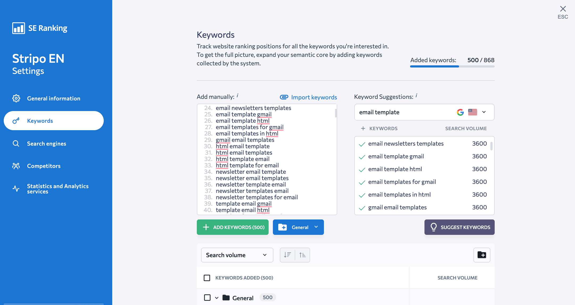
Task: Click the SUGGEST KEYWORDS button
Action: (x=460, y=227)
